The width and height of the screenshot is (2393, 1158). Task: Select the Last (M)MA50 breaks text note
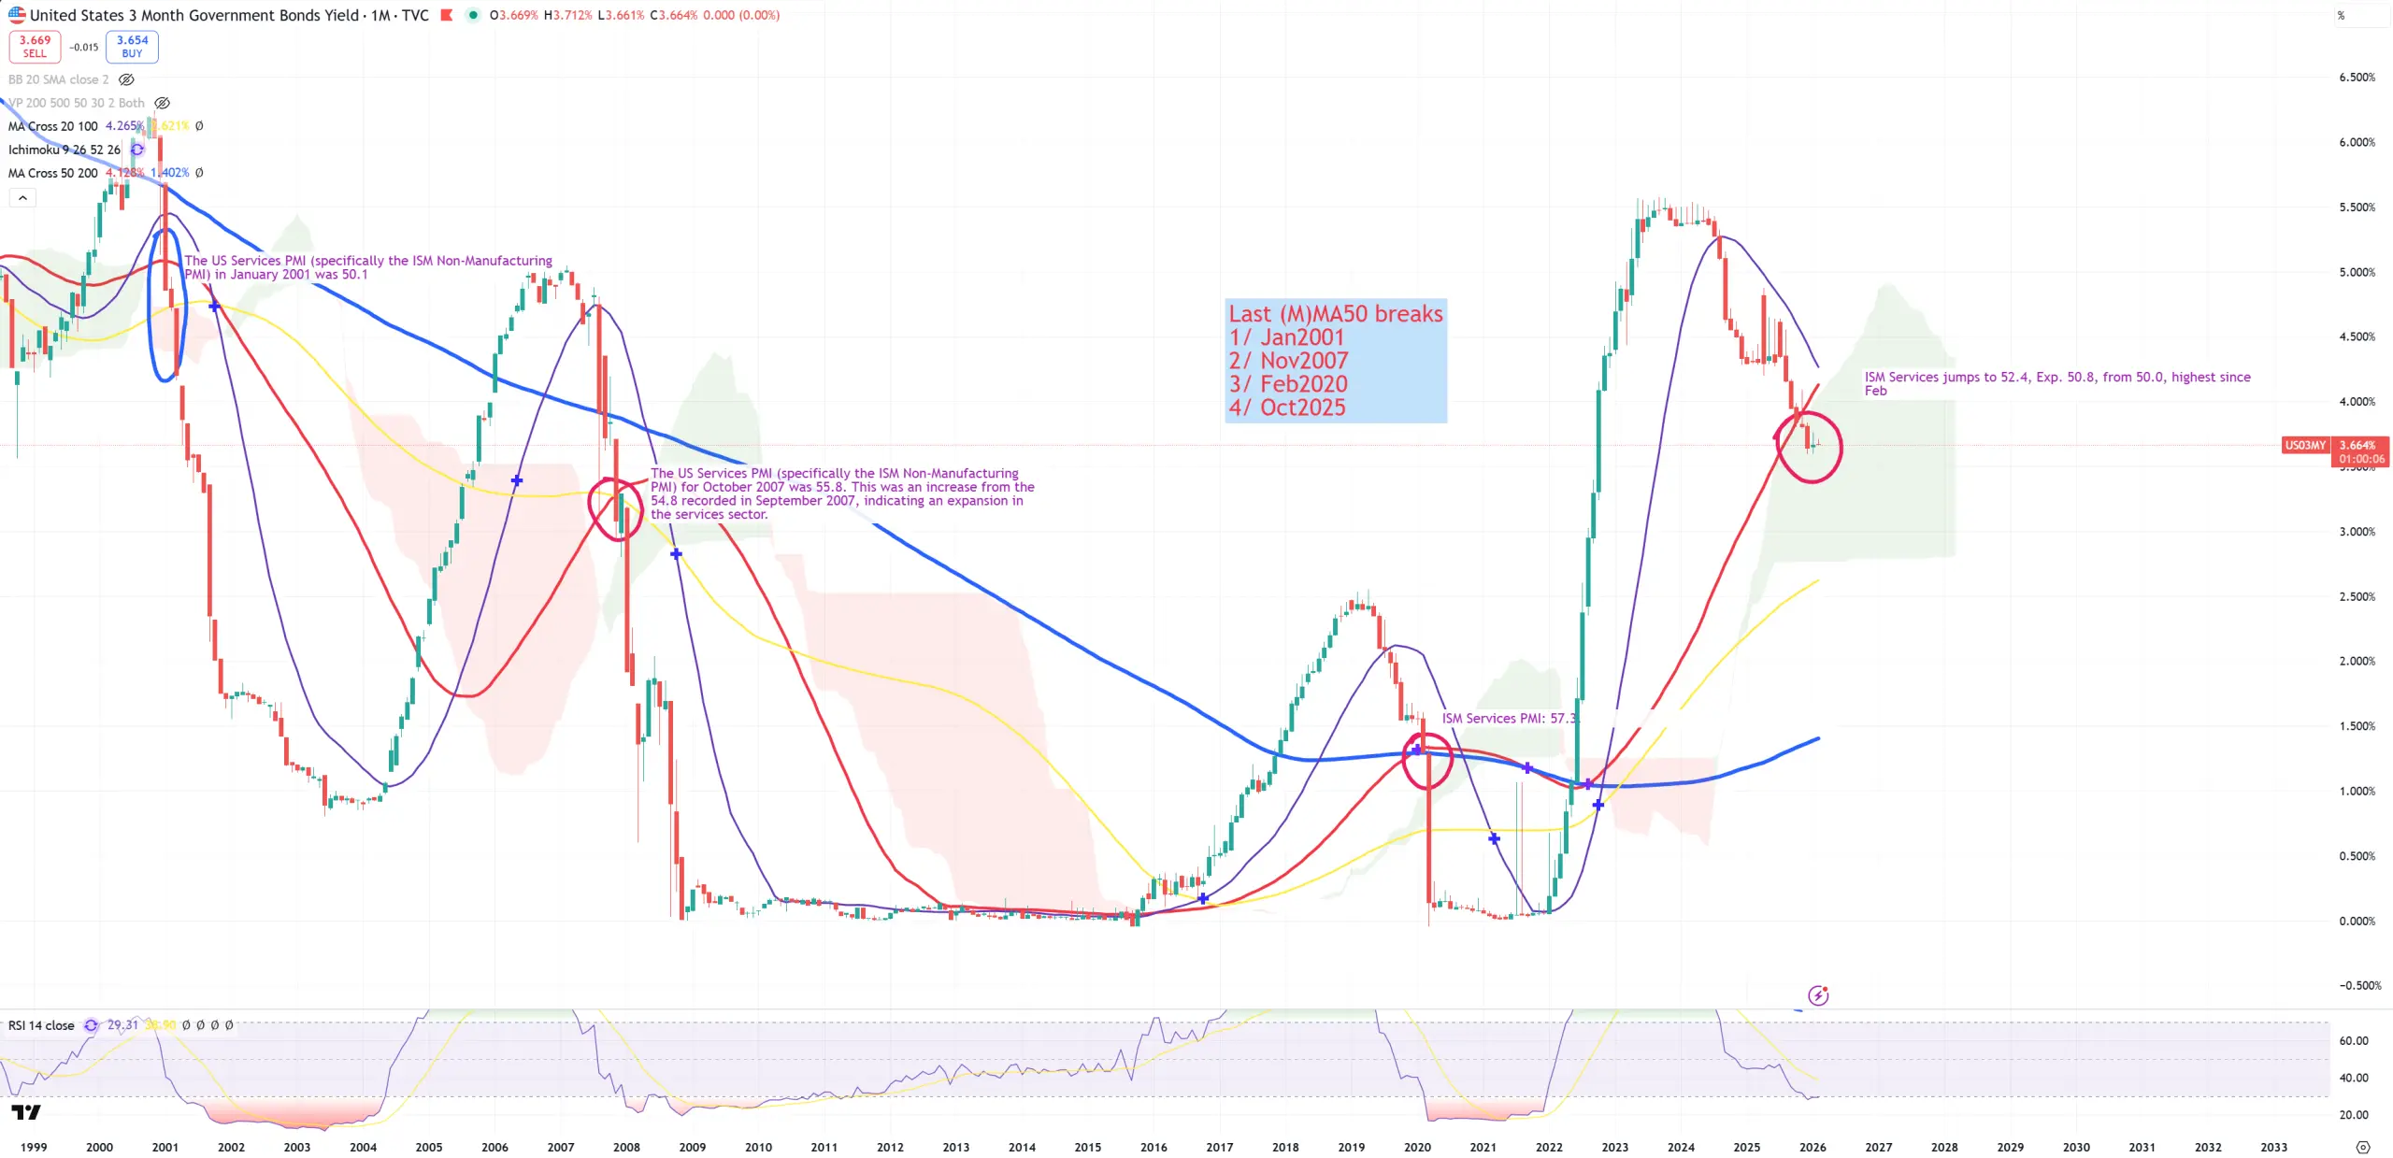coord(1335,360)
